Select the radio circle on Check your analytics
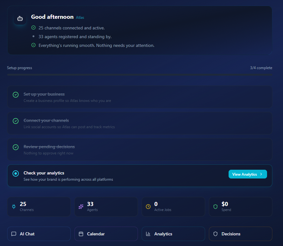Image resolution: width=283 pixels, height=246 pixels. (x=15, y=173)
